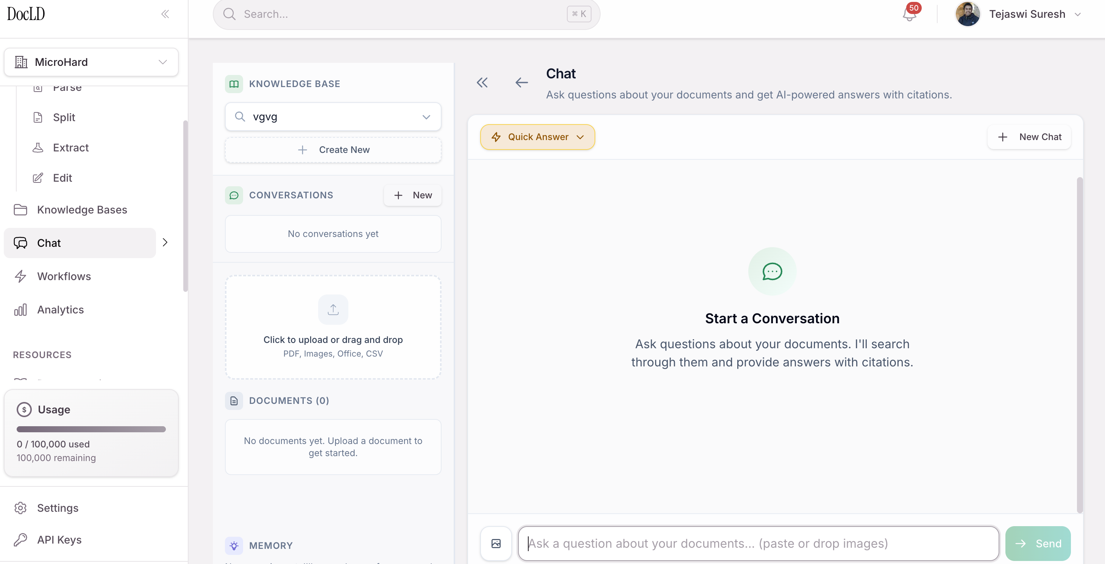1105x564 pixels.
Task: Click the image attachment icon
Action: (496, 544)
